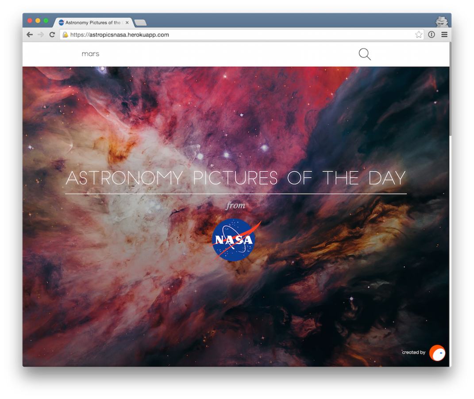Click the lock icon in address bar
The width and height of the screenshot is (474, 399).
click(x=65, y=35)
